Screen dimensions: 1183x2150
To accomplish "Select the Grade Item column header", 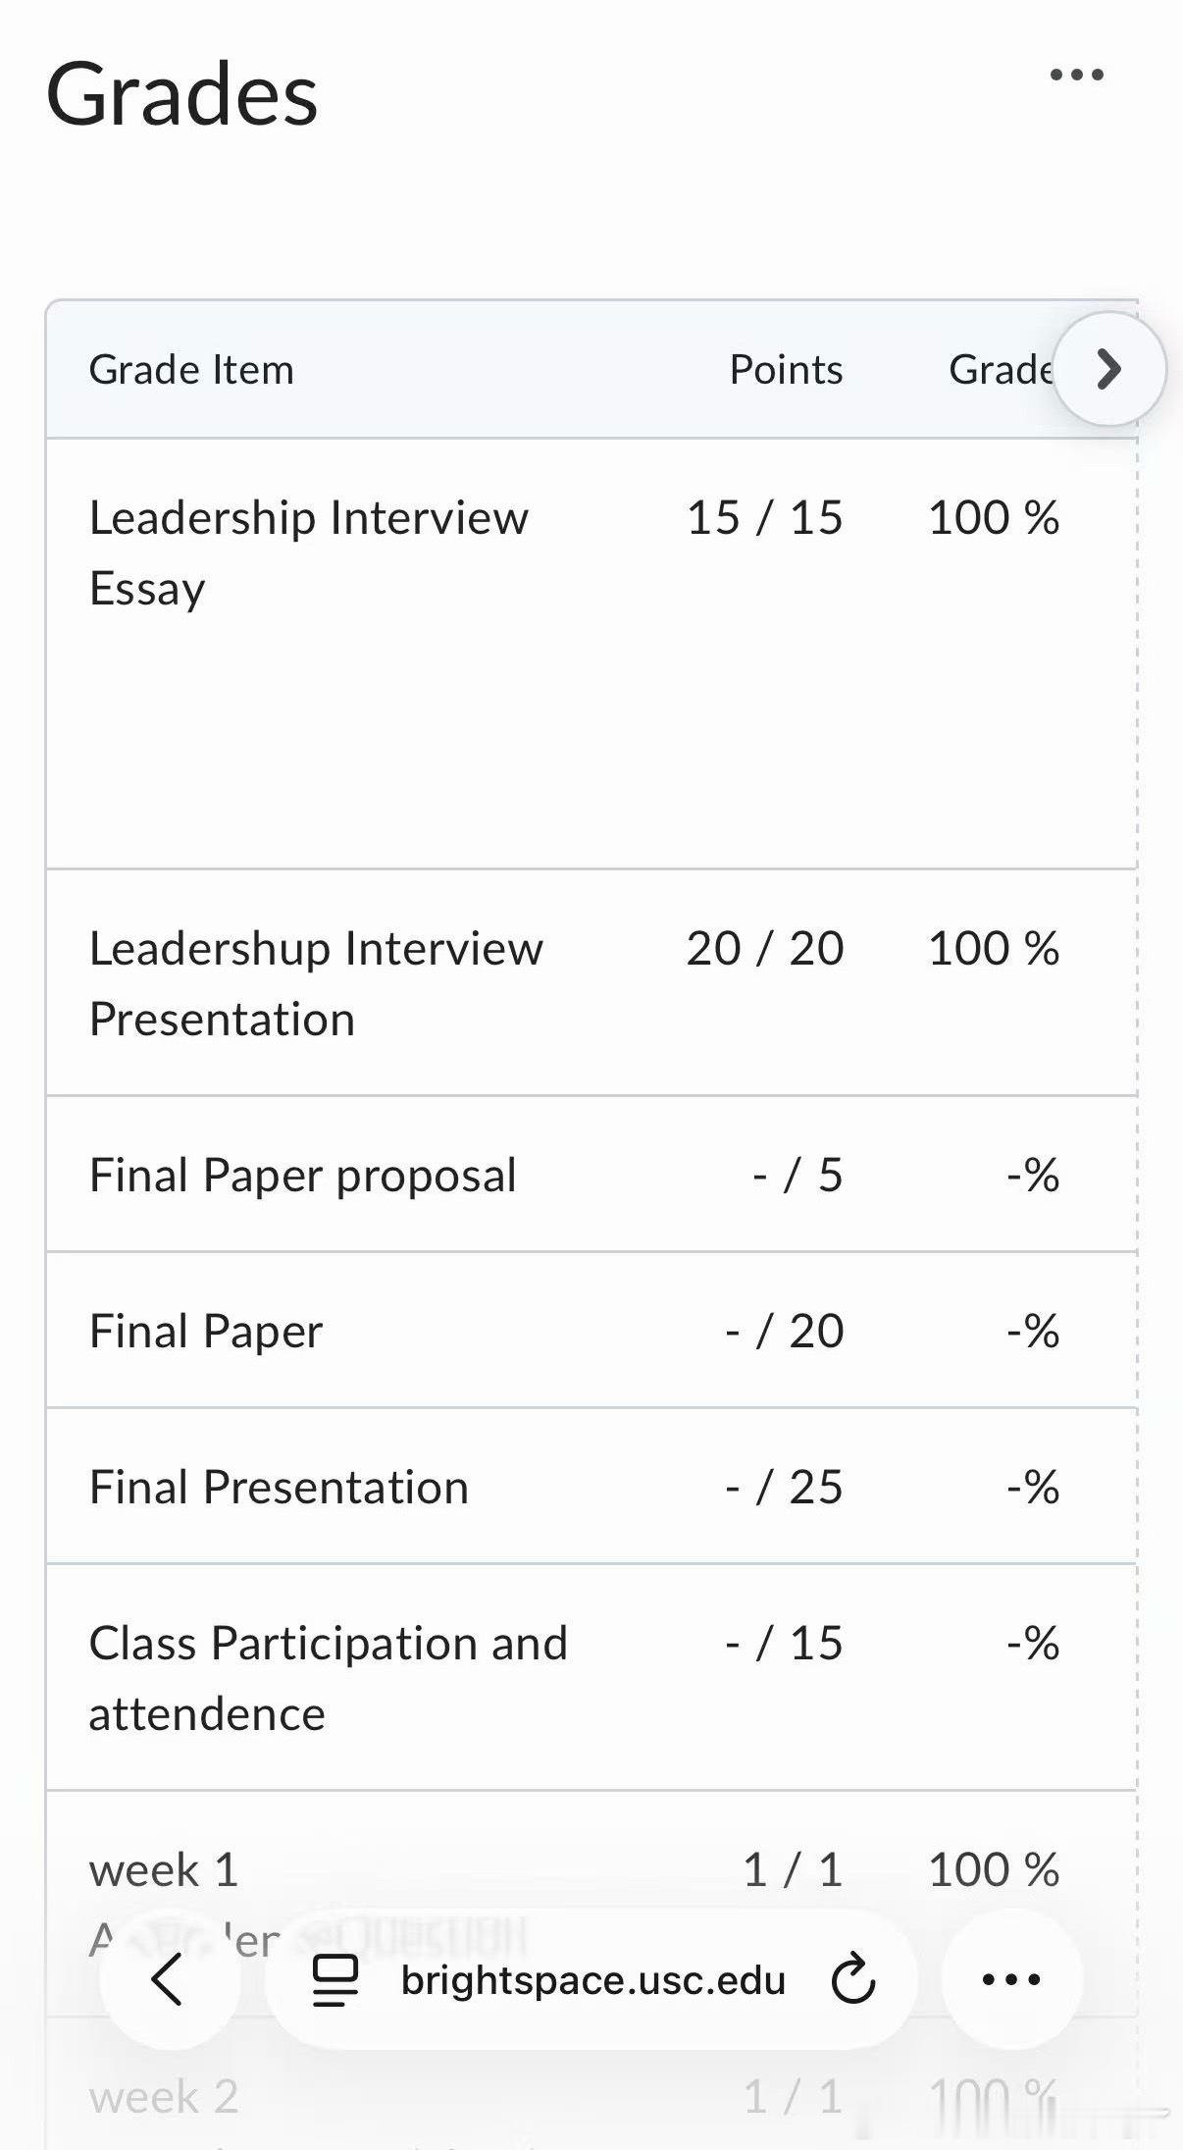I will tap(191, 370).
